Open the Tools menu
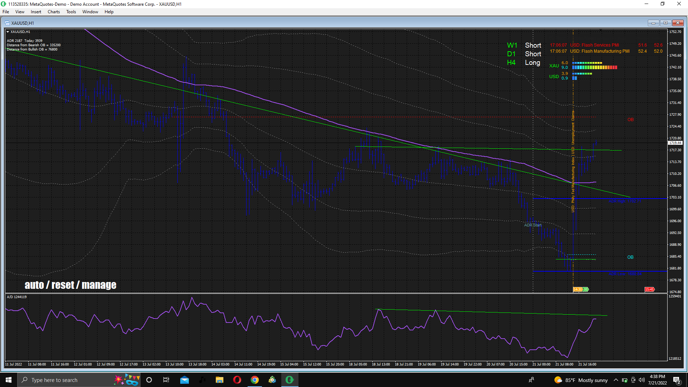Viewport: 688px width, 387px height. (71, 12)
